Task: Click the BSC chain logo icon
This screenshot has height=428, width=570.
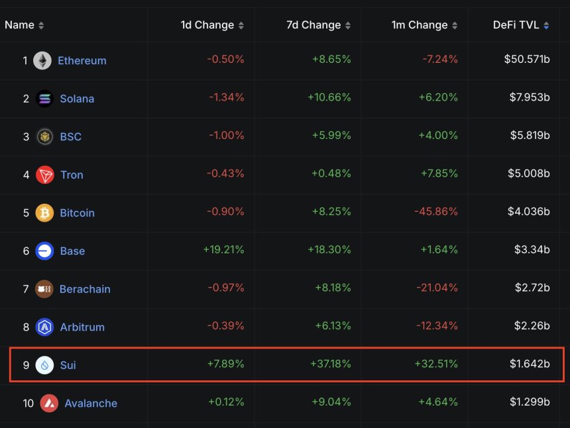Action: (44, 137)
